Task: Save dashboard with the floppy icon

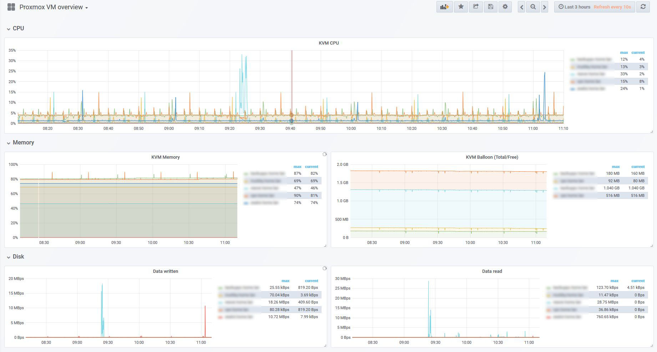Action: (490, 7)
